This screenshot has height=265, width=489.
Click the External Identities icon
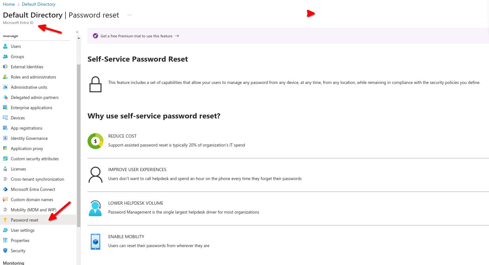(x=5, y=67)
